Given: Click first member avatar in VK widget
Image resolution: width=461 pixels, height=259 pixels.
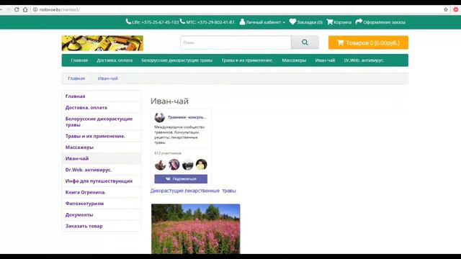Looking at the screenshot, I should pyautogui.click(x=160, y=165).
